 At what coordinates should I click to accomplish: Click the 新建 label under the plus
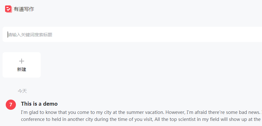pos(22,69)
